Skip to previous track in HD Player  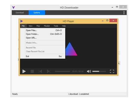[x=40, y=71]
